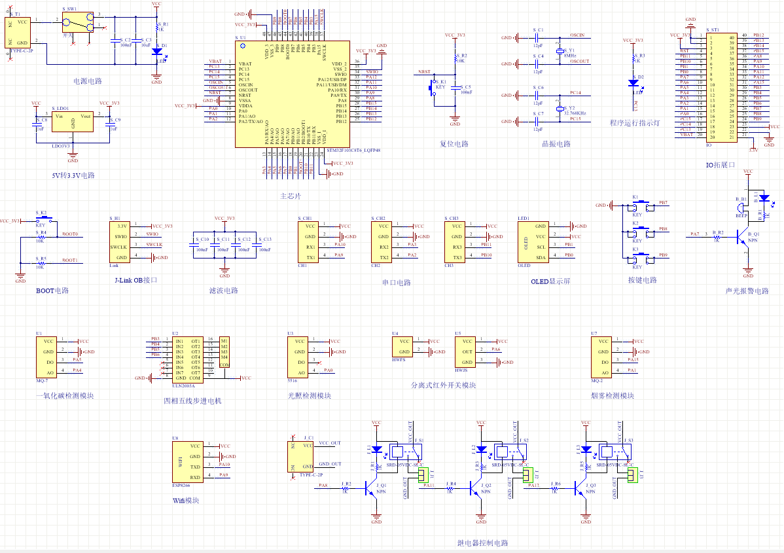Image resolution: width=784 pixels, height=553 pixels.
Task: Click the 'OLED显示屏' section label
Action: point(550,281)
